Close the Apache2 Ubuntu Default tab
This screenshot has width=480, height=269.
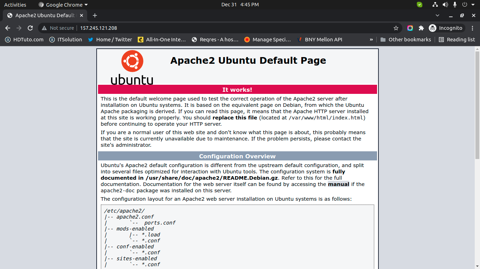82,15
